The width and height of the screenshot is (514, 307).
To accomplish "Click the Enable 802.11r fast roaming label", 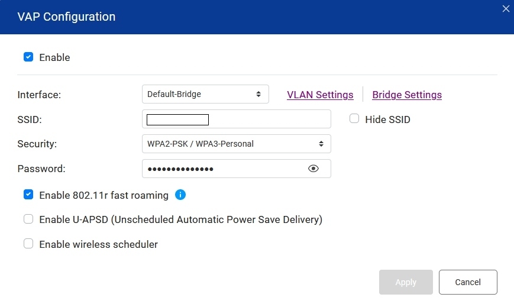I will coord(104,195).
